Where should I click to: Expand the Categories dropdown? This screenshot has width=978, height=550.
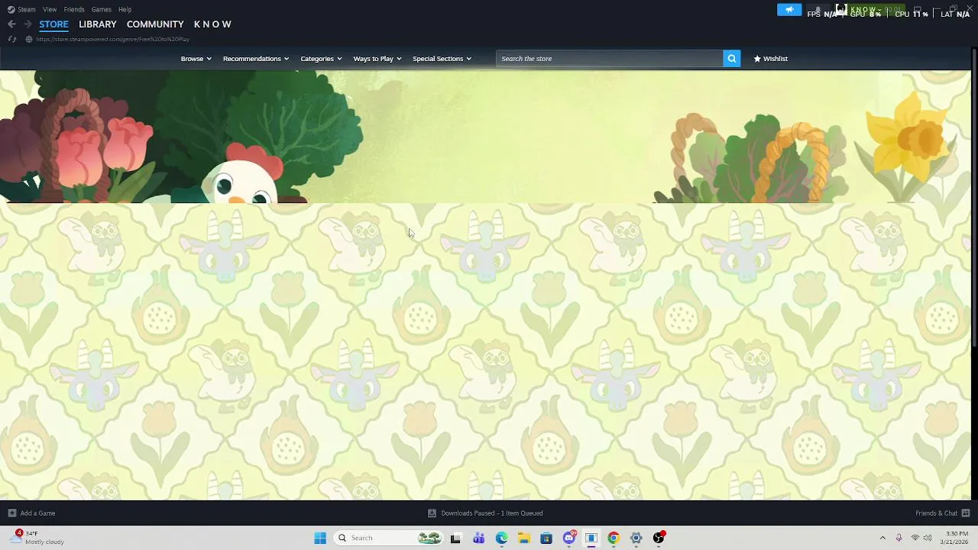pos(321,59)
